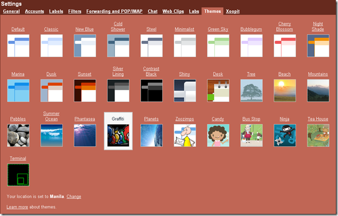Choose the Terminal theme preview
This screenshot has height=216, width=338.
(x=18, y=175)
